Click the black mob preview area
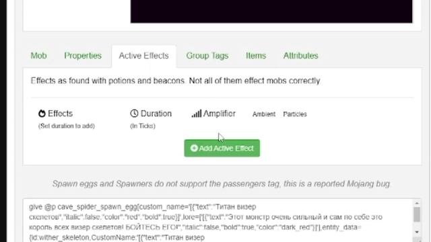Screen dimensions: 431x242 click(271, 11)
